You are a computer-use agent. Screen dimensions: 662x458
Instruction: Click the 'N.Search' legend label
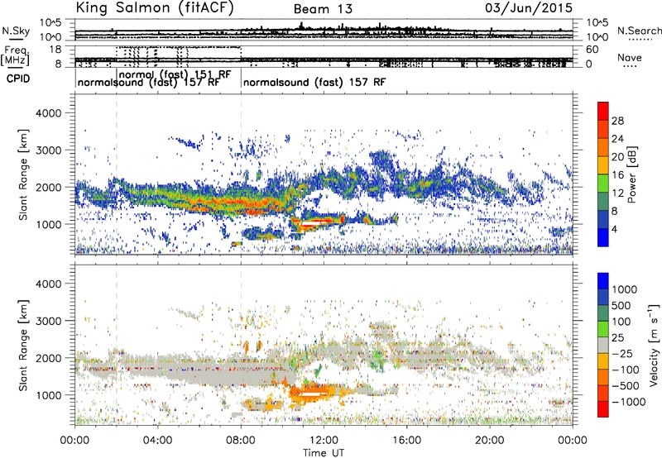639,31
